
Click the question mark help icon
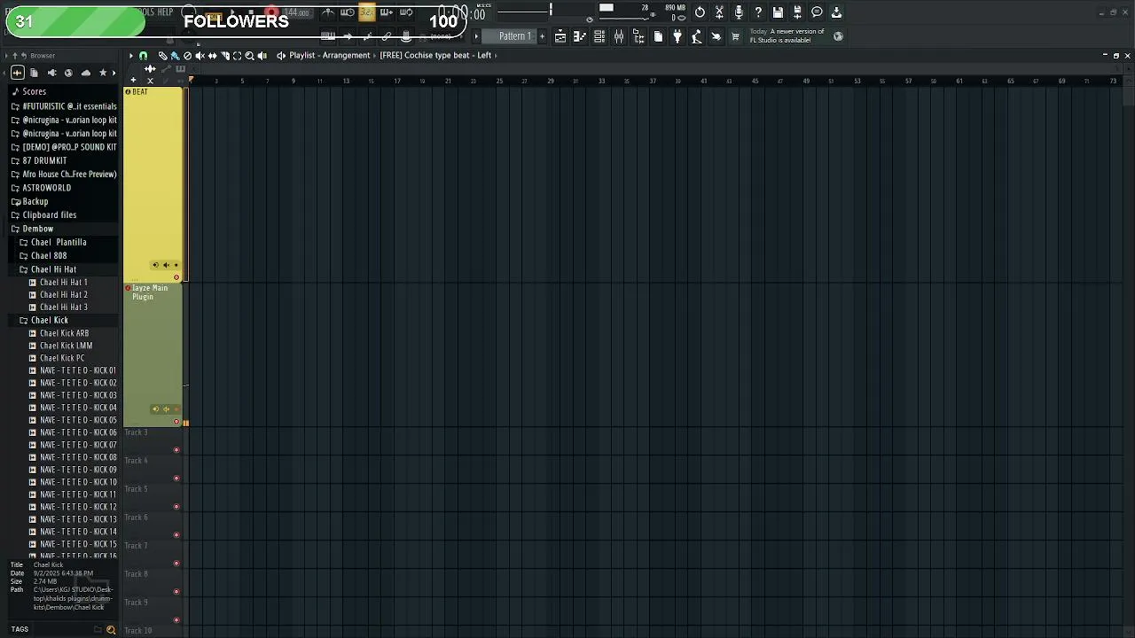click(x=758, y=12)
